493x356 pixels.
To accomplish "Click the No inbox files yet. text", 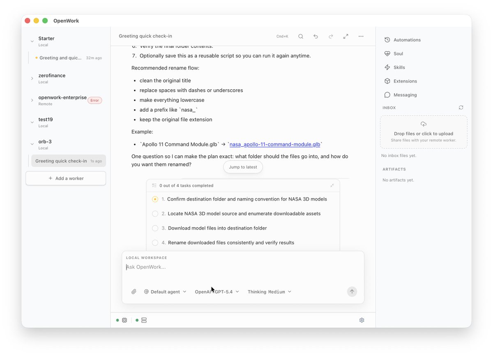I will (399, 156).
